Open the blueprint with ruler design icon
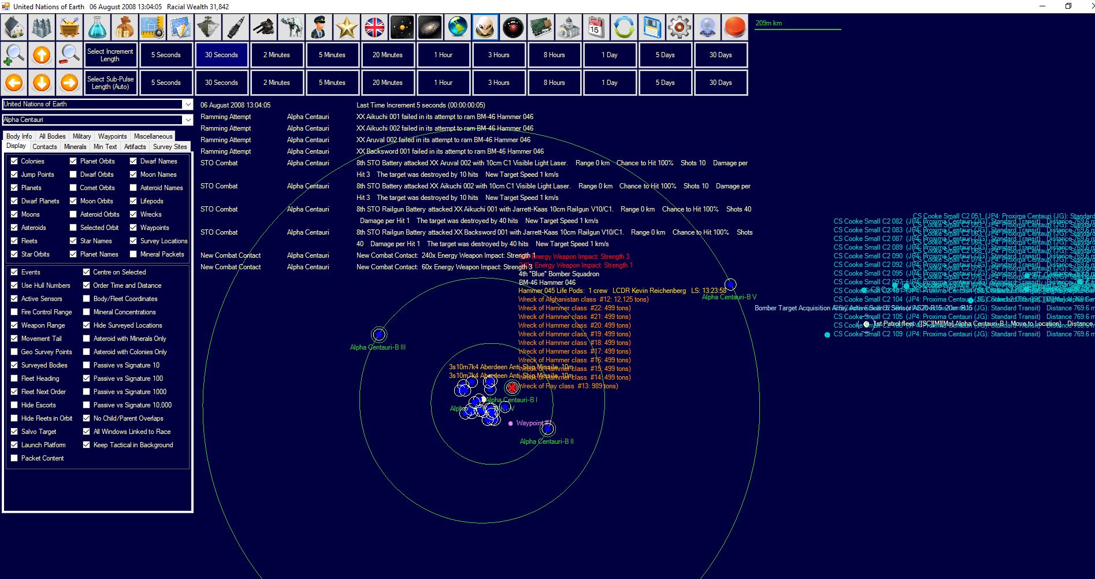 coord(153,27)
